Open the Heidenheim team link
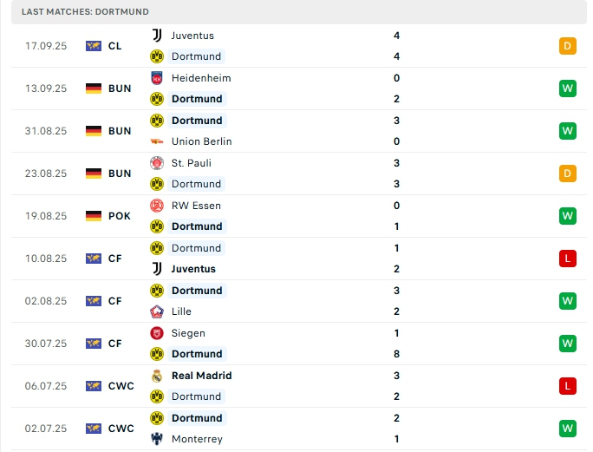593x452 pixels. pos(201,78)
